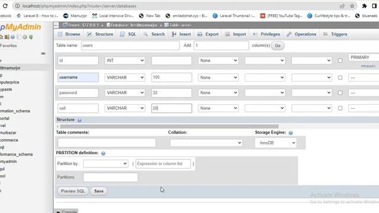Open phpMyAdmin home icon in sidebar
Image resolution: width=379 pixels, height=213 pixels.
(x=1, y=37)
